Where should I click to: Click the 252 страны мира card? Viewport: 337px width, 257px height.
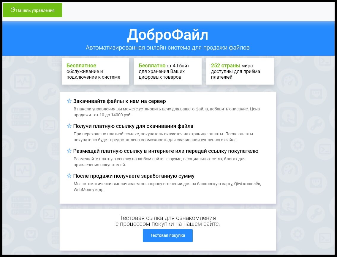click(x=240, y=71)
